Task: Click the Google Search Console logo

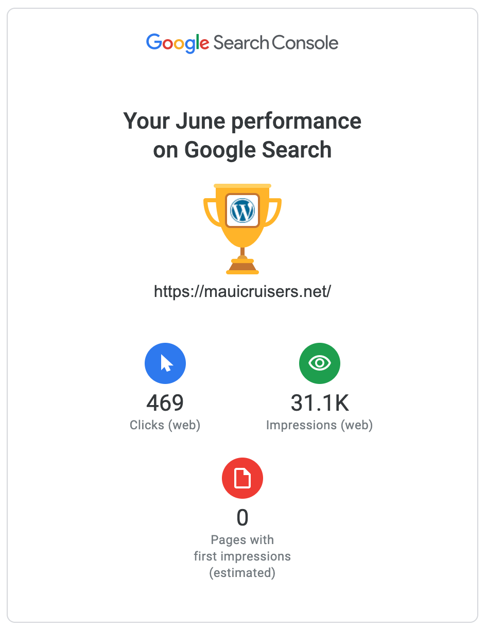Action: [x=242, y=43]
